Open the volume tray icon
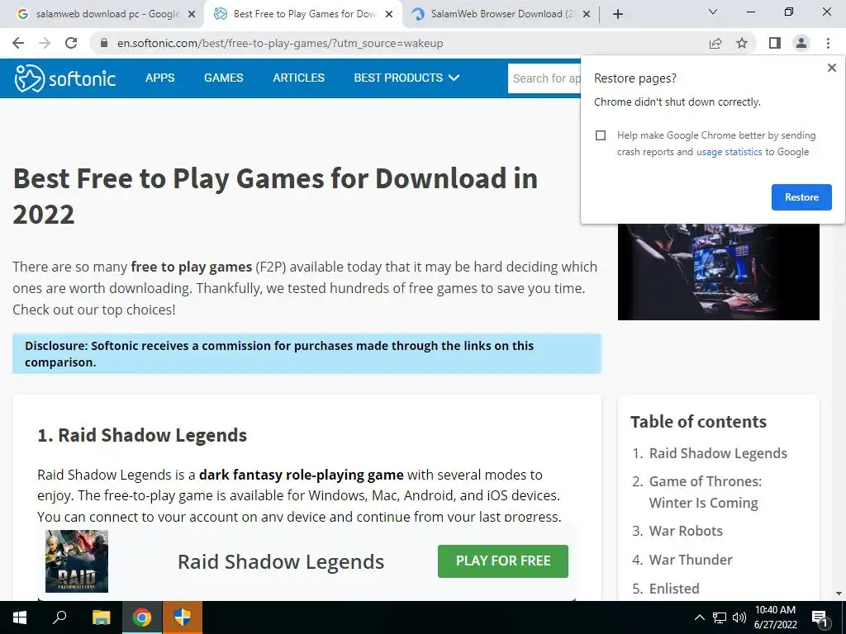This screenshot has height=634, width=846. [x=739, y=617]
